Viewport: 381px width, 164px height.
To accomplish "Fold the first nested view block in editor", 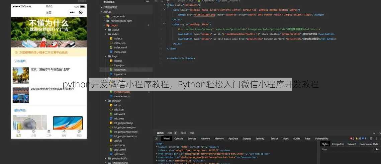I will coord(165,9).
